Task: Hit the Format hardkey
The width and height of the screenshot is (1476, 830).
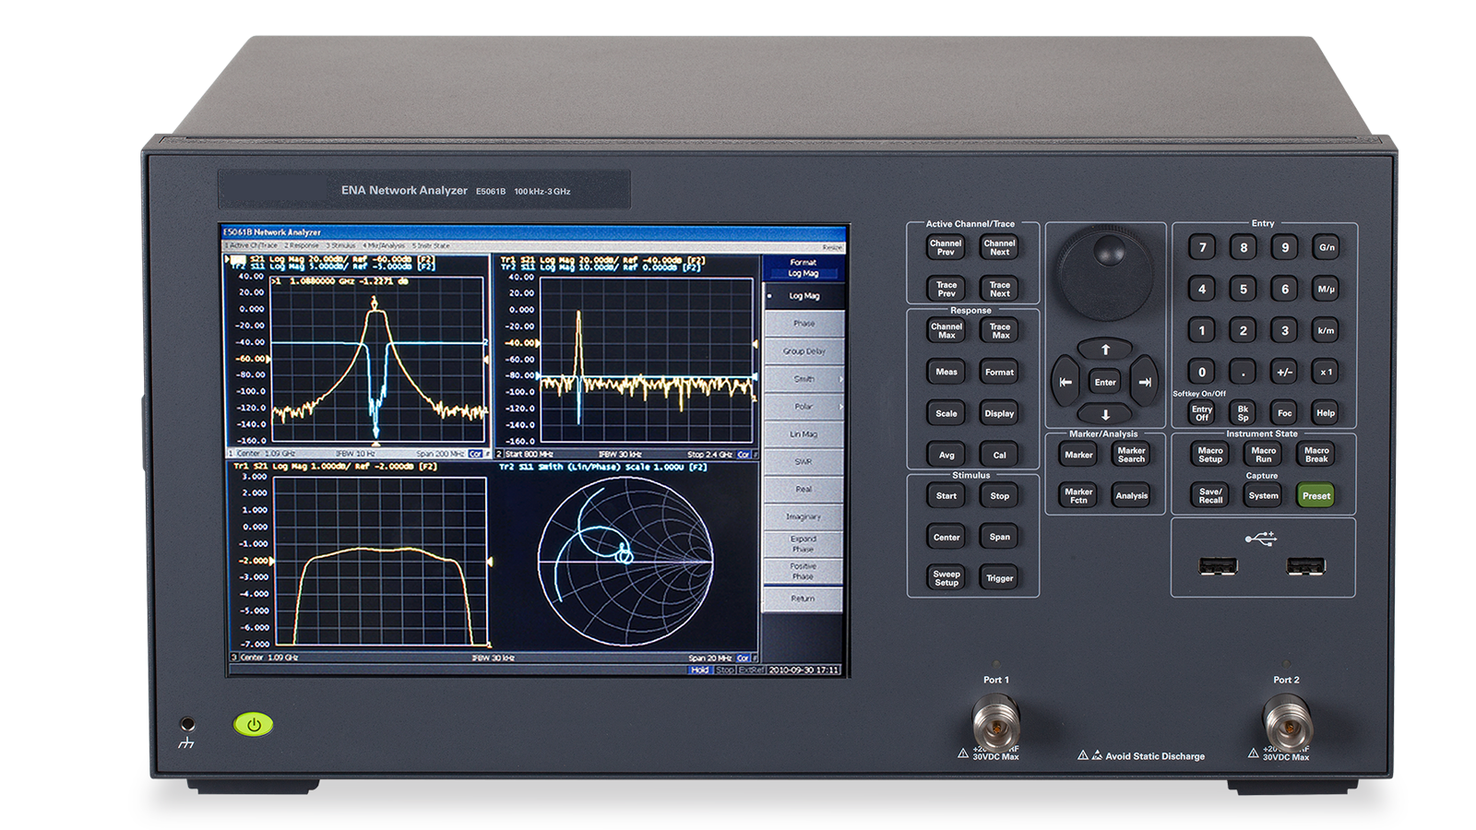Action: (999, 373)
